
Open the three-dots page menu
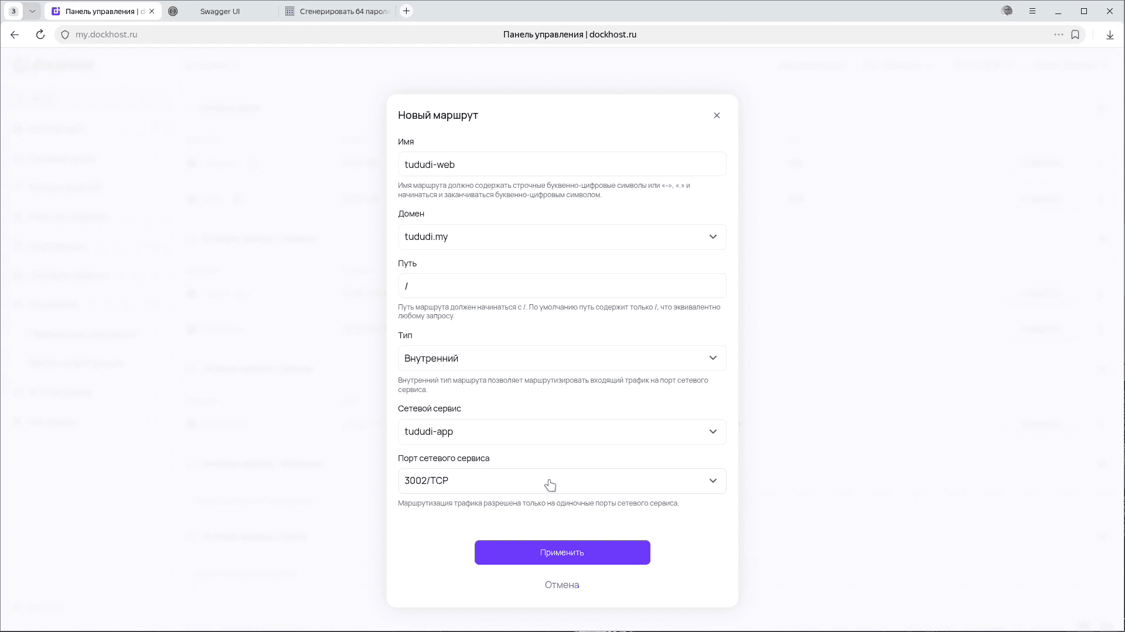coord(1058,35)
